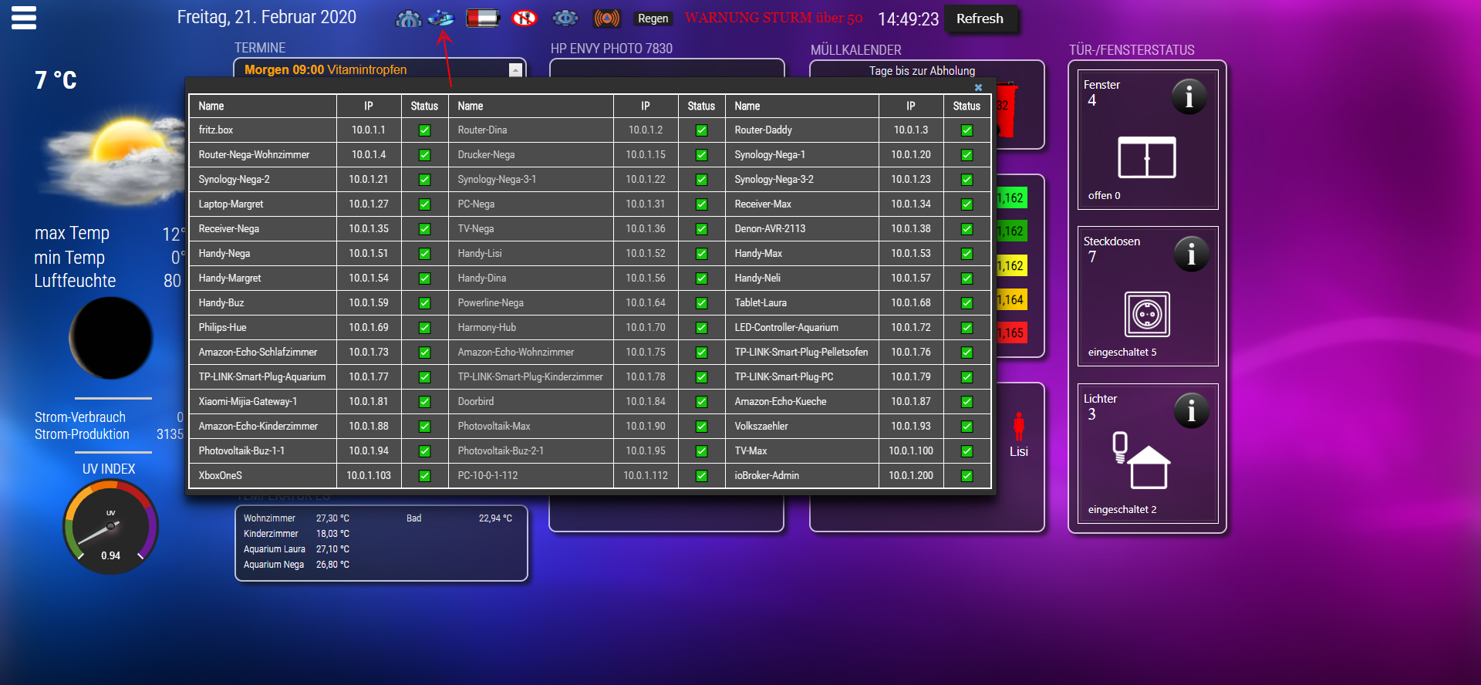1481x685 pixels.
Task: Click the power socket icon
Action: pos(1147,315)
